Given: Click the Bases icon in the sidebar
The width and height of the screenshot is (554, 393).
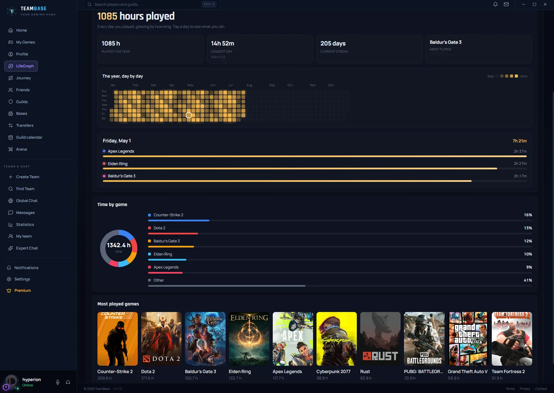Looking at the screenshot, I should pos(11,114).
